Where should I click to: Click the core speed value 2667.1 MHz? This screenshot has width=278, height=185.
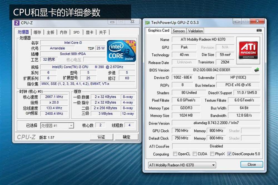click(x=54, y=97)
